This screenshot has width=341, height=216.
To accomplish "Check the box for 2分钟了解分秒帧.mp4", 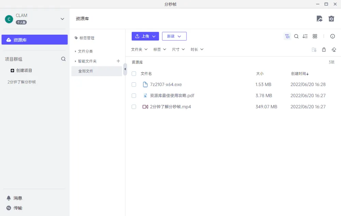I will 134,106.
